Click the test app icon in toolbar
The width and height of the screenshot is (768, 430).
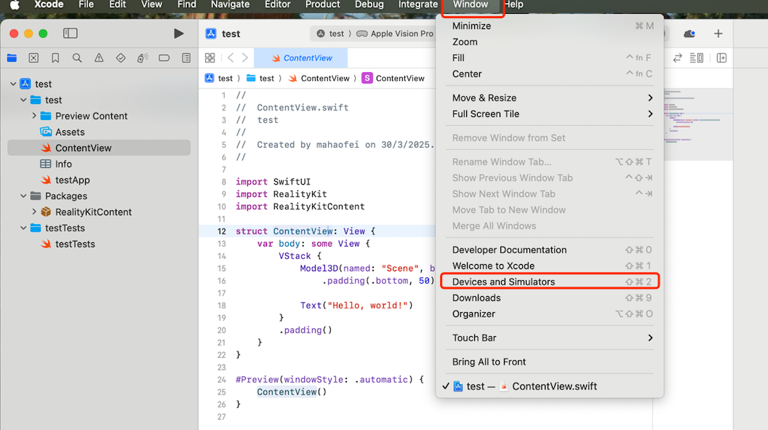[x=211, y=33]
